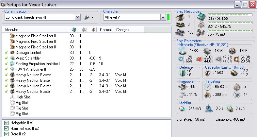Toggle the Warp Scrambler II checkmark
Screen dimensions: 257x137
coord(6,58)
